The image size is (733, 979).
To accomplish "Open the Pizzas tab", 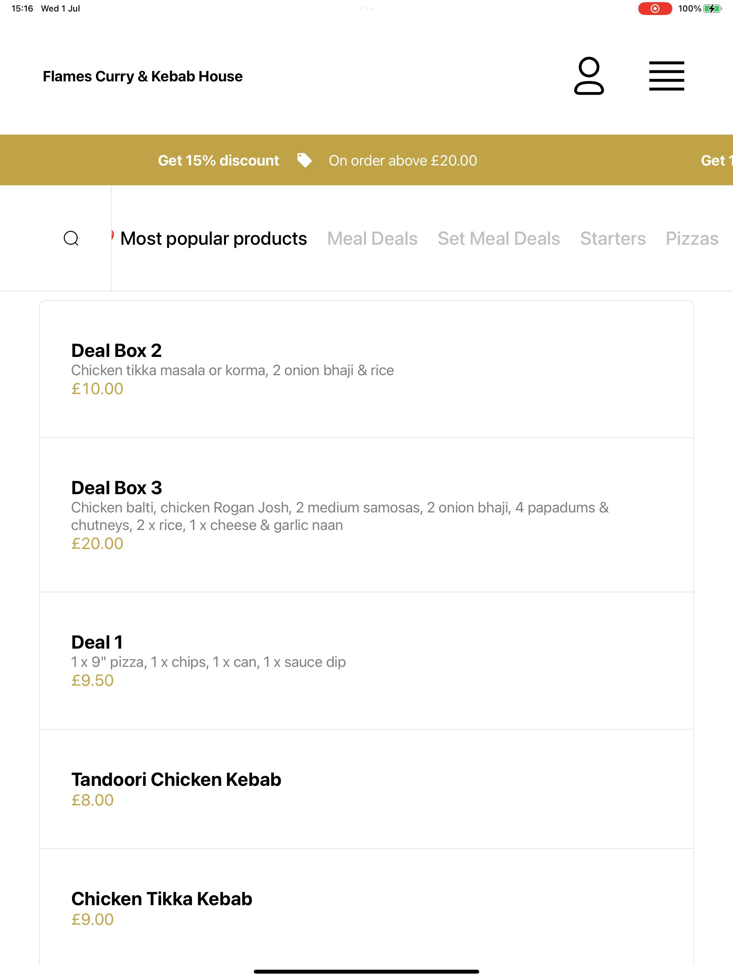I will point(692,239).
